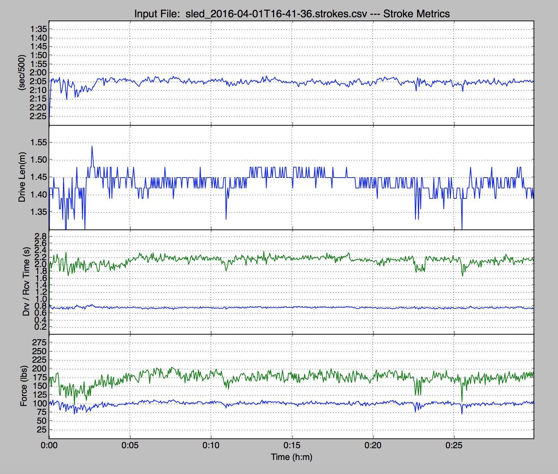Click the 0:00 origin tick label
The image size is (558, 474).
click(49, 445)
